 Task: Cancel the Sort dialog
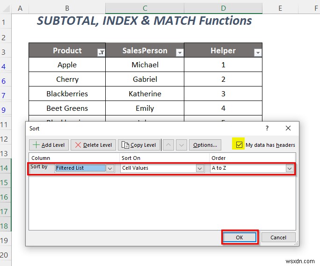(278, 237)
